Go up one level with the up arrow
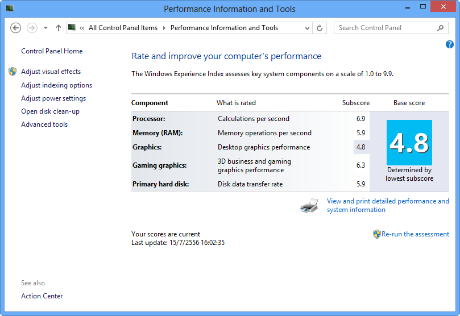The width and height of the screenshot is (460, 316). (x=59, y=28)
